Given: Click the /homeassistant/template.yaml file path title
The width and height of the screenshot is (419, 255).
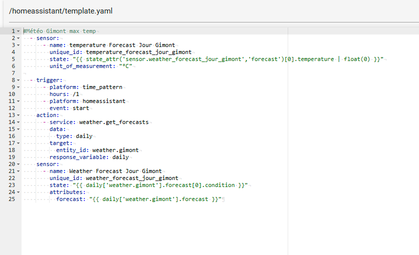Looking at the screenshot, I should (x=61, y=11).
